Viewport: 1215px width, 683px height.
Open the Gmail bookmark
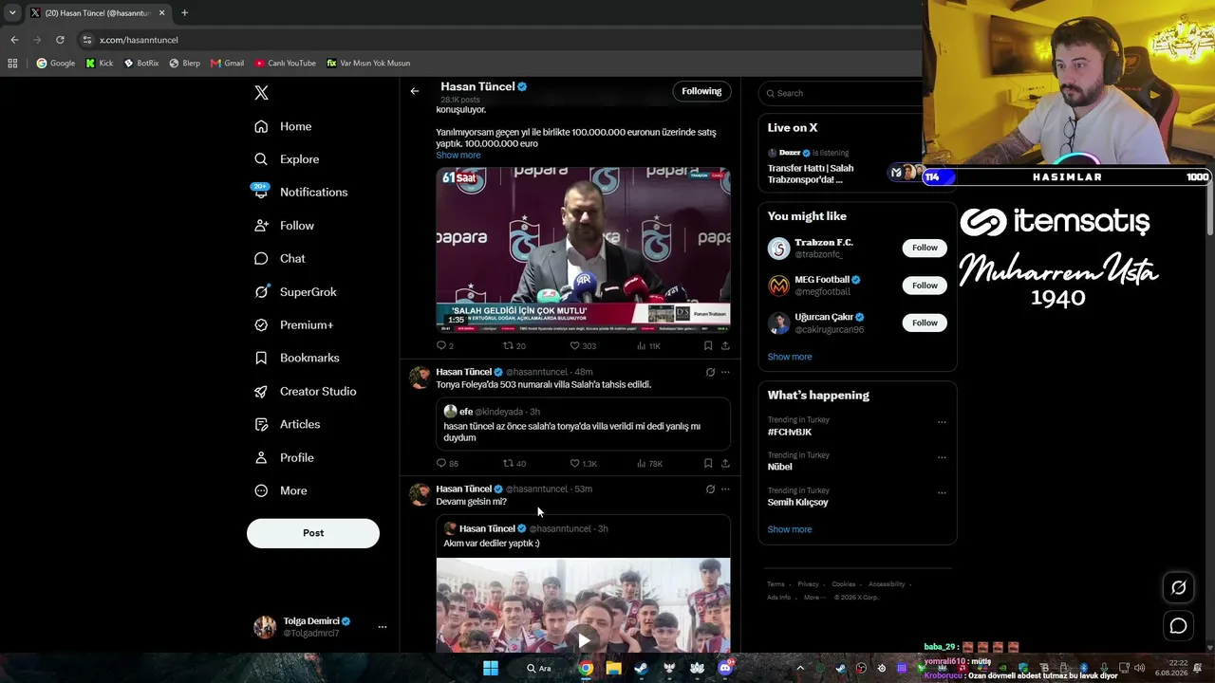tap(228, 64)
